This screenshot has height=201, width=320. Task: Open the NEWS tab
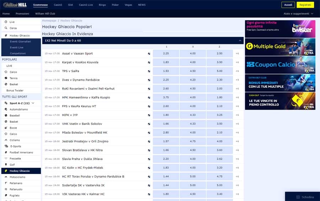pos(142,5)
